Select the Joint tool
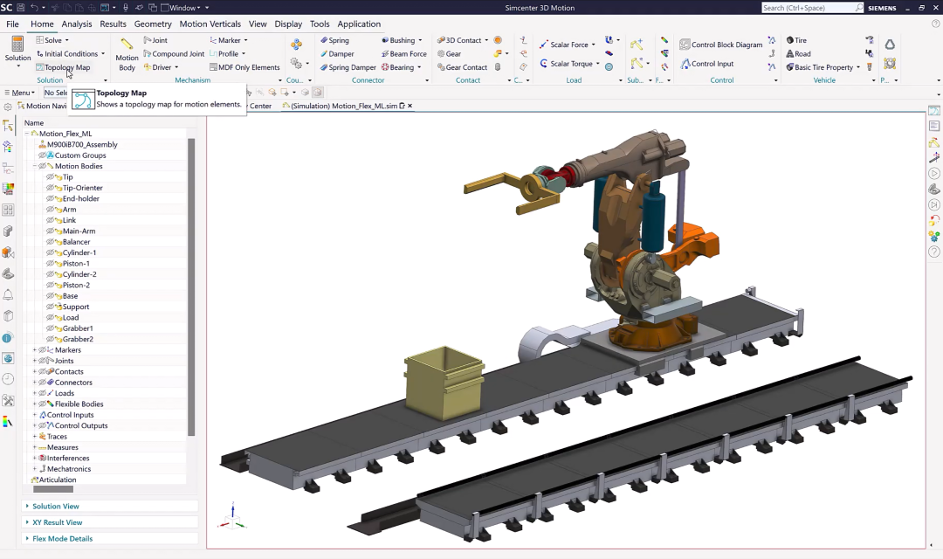This screenshot has width=943, height=559. point(155,40)
